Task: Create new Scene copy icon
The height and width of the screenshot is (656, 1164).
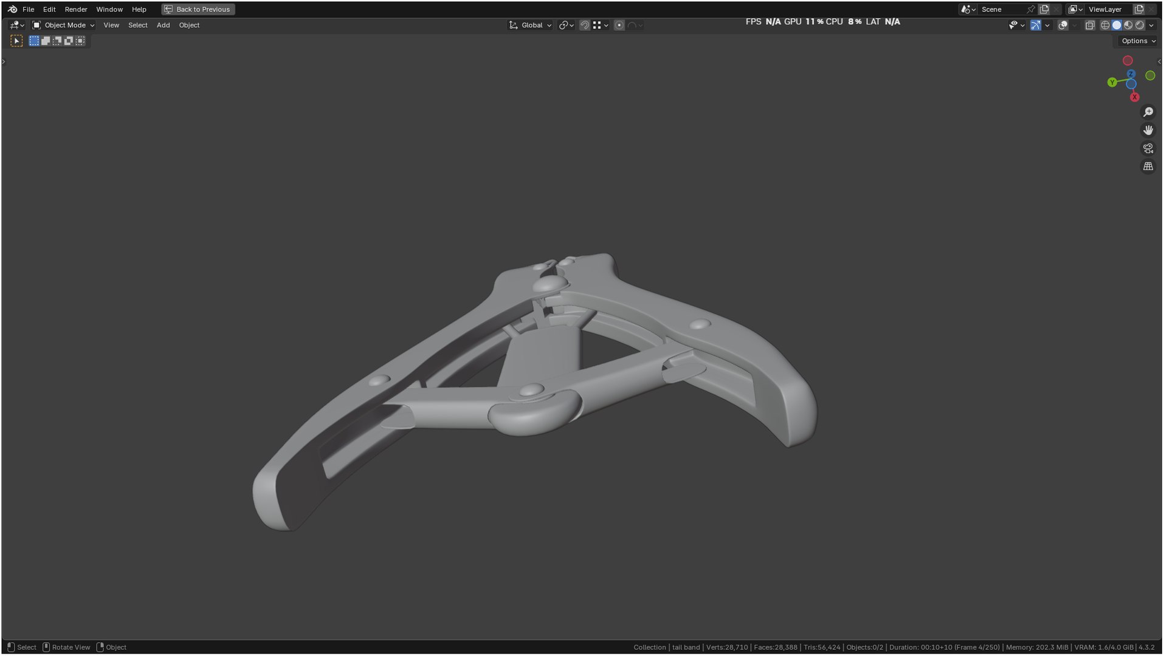Action: (x=1044, y=9)
